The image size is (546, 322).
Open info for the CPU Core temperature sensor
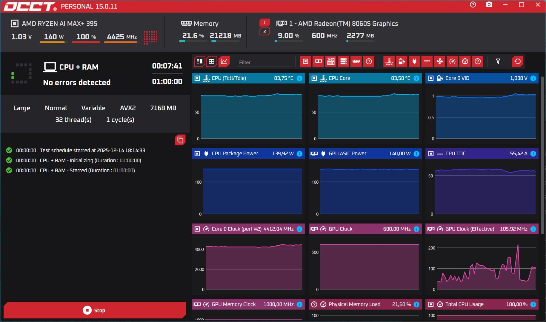point(416,78)
